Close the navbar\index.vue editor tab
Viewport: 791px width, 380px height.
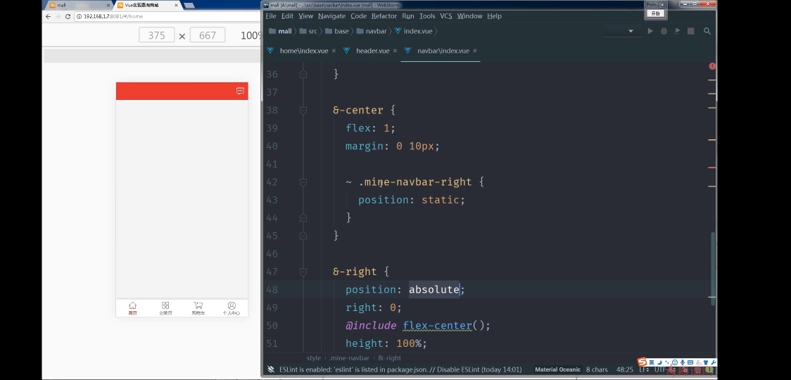(475, 51)
